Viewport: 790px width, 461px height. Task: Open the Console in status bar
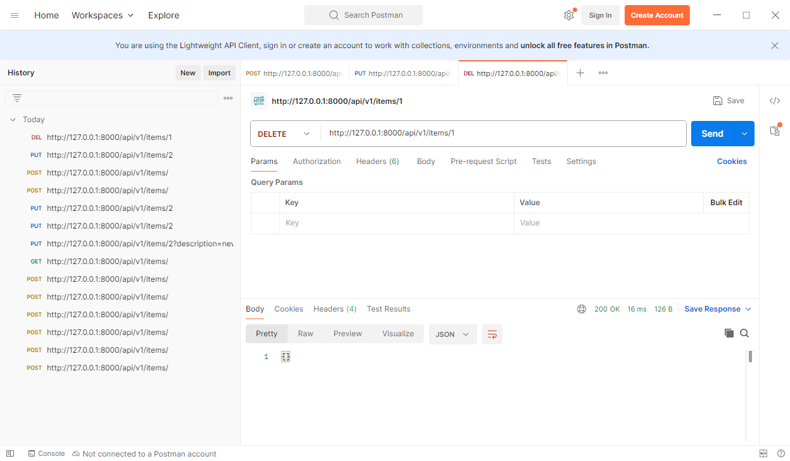click(x=46, y=453)
